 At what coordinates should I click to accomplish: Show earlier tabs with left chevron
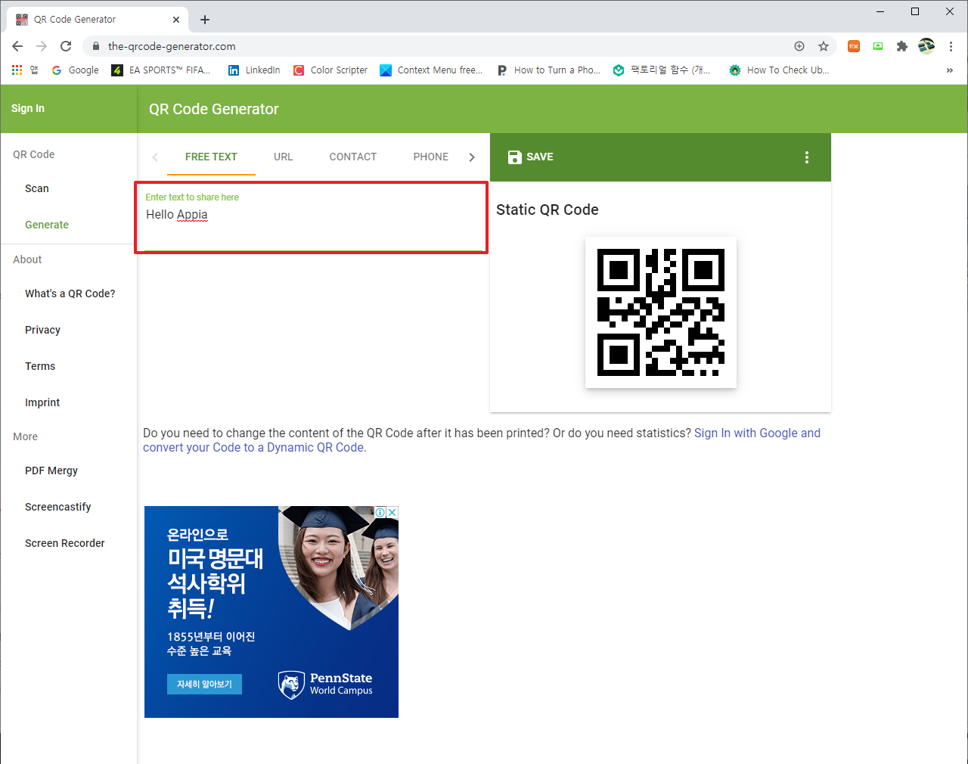tap(155, 157)
